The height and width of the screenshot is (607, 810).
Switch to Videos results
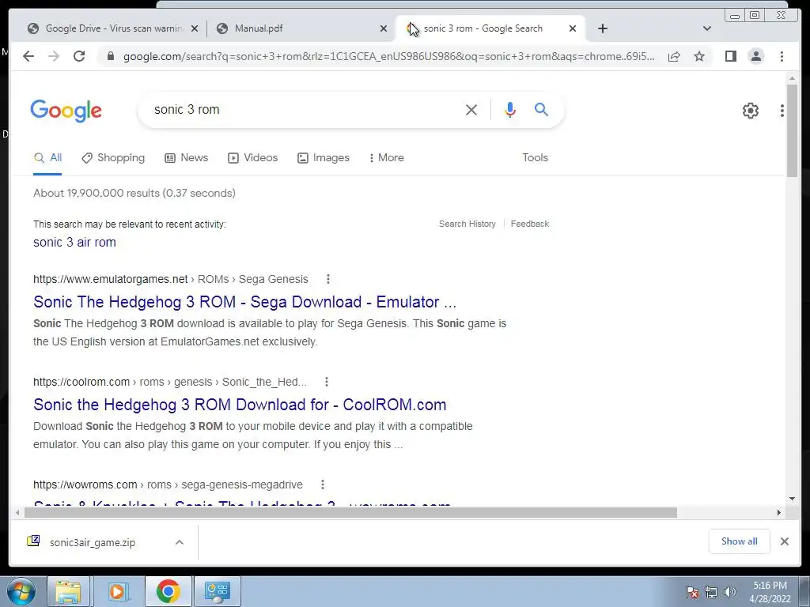252,158
